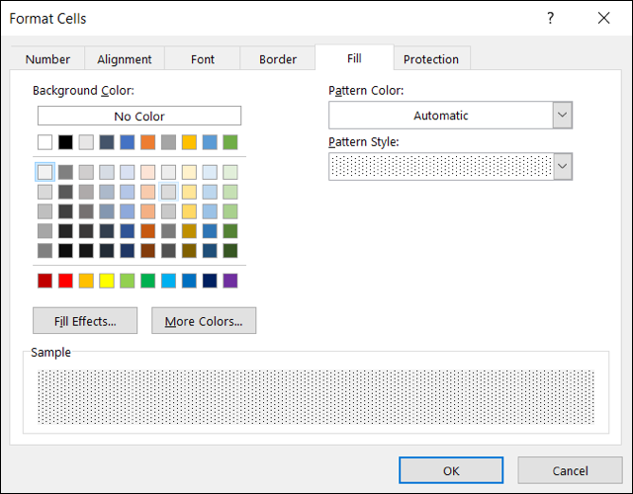This screenshot has width=633, height=494.
Task: Pick the standard yellow swatch
Action: pos(107,281)
